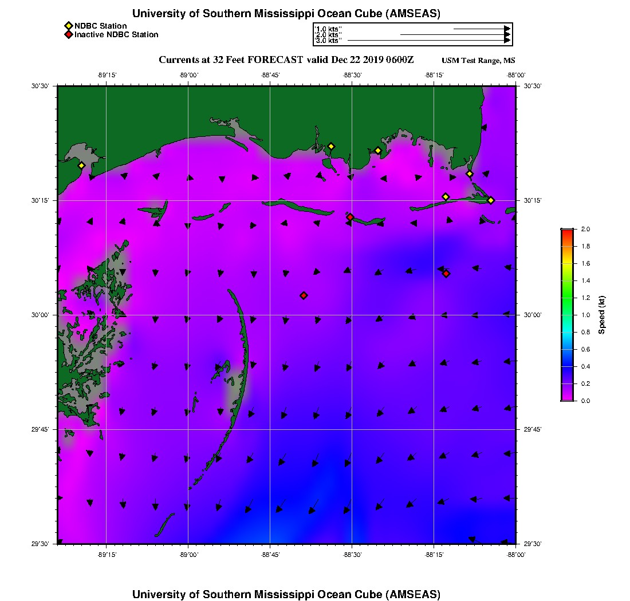Select the westernmost yellow NDBC station marker
Screen dimensions: 630x601
click(x=81, y=165)
